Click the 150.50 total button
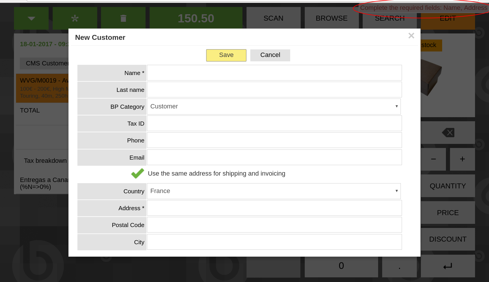 click(x=196, y=18)
